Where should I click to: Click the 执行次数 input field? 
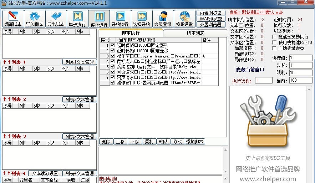pos(264,80)
